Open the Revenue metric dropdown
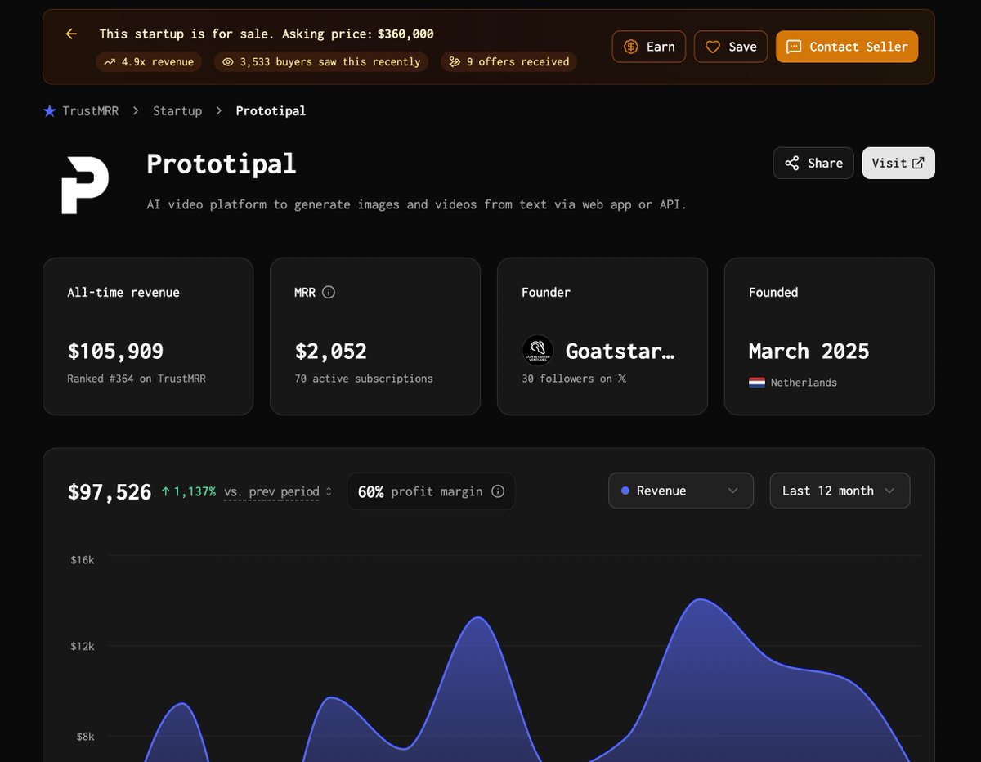The width and height of the screenshot is (981, 762). coord(681,491)
